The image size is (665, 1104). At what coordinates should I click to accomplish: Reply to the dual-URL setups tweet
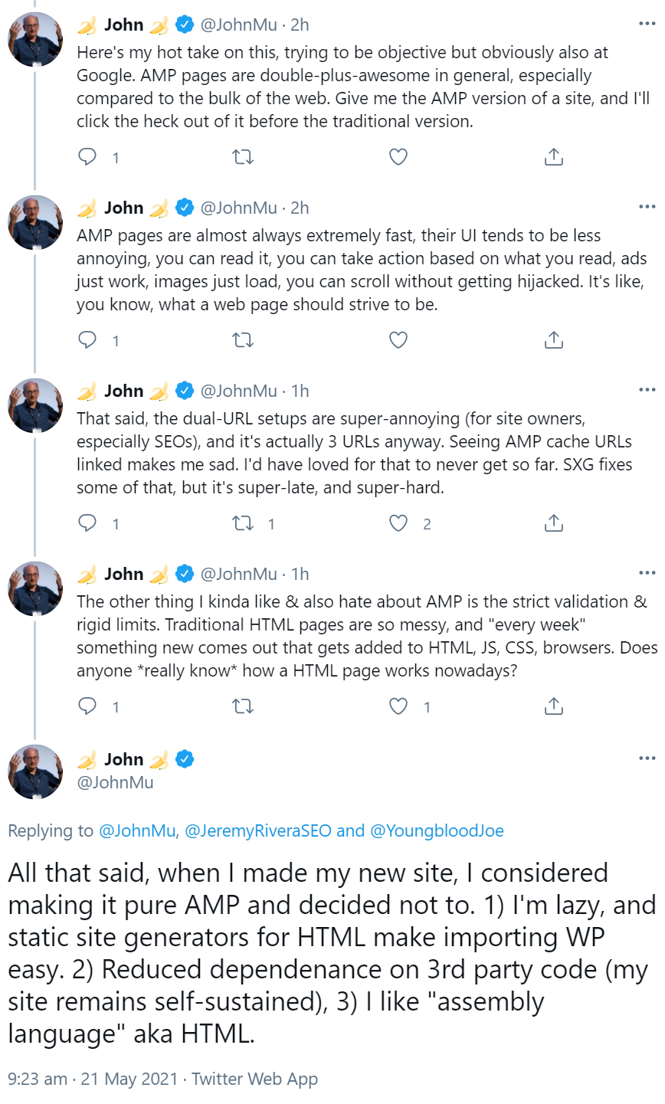tap(87, 523)
